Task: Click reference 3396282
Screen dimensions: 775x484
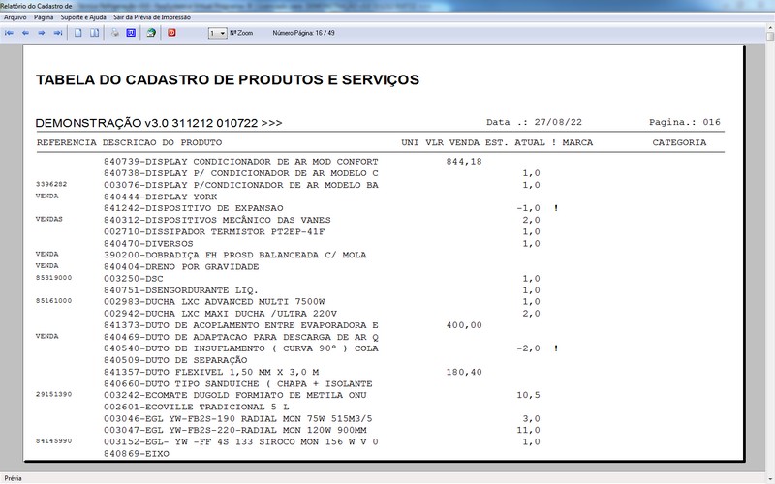Action: pos(51,184)
